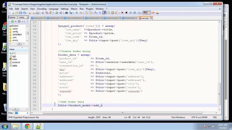Click the Run Macro Multiple Times icon
This screenshot has width=232, height=130.
(x=134, y=13)
